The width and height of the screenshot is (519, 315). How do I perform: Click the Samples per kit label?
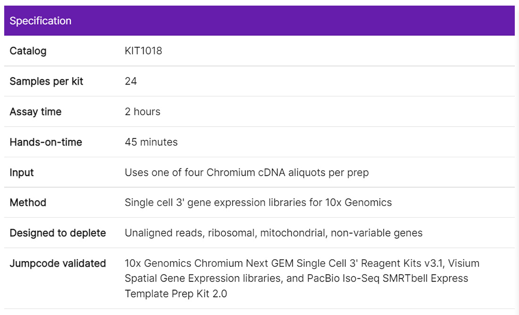click(x=46, y=81)
